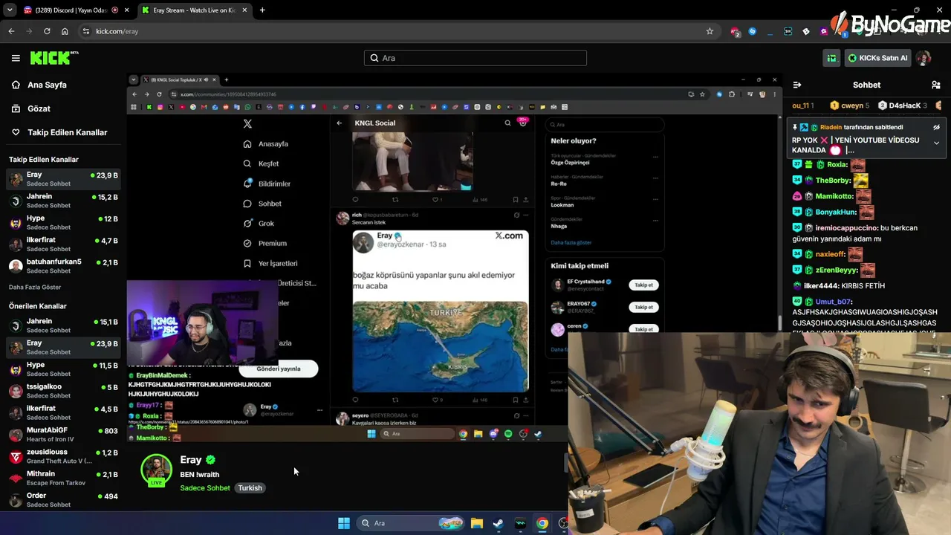
Task: Click the browser home button
Action: coord(65,31)
